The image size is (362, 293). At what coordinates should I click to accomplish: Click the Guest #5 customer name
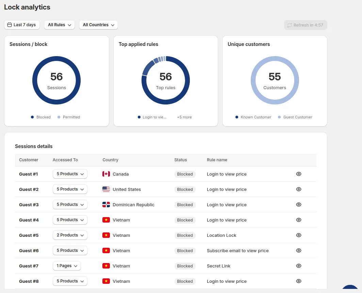click(29, 235)
